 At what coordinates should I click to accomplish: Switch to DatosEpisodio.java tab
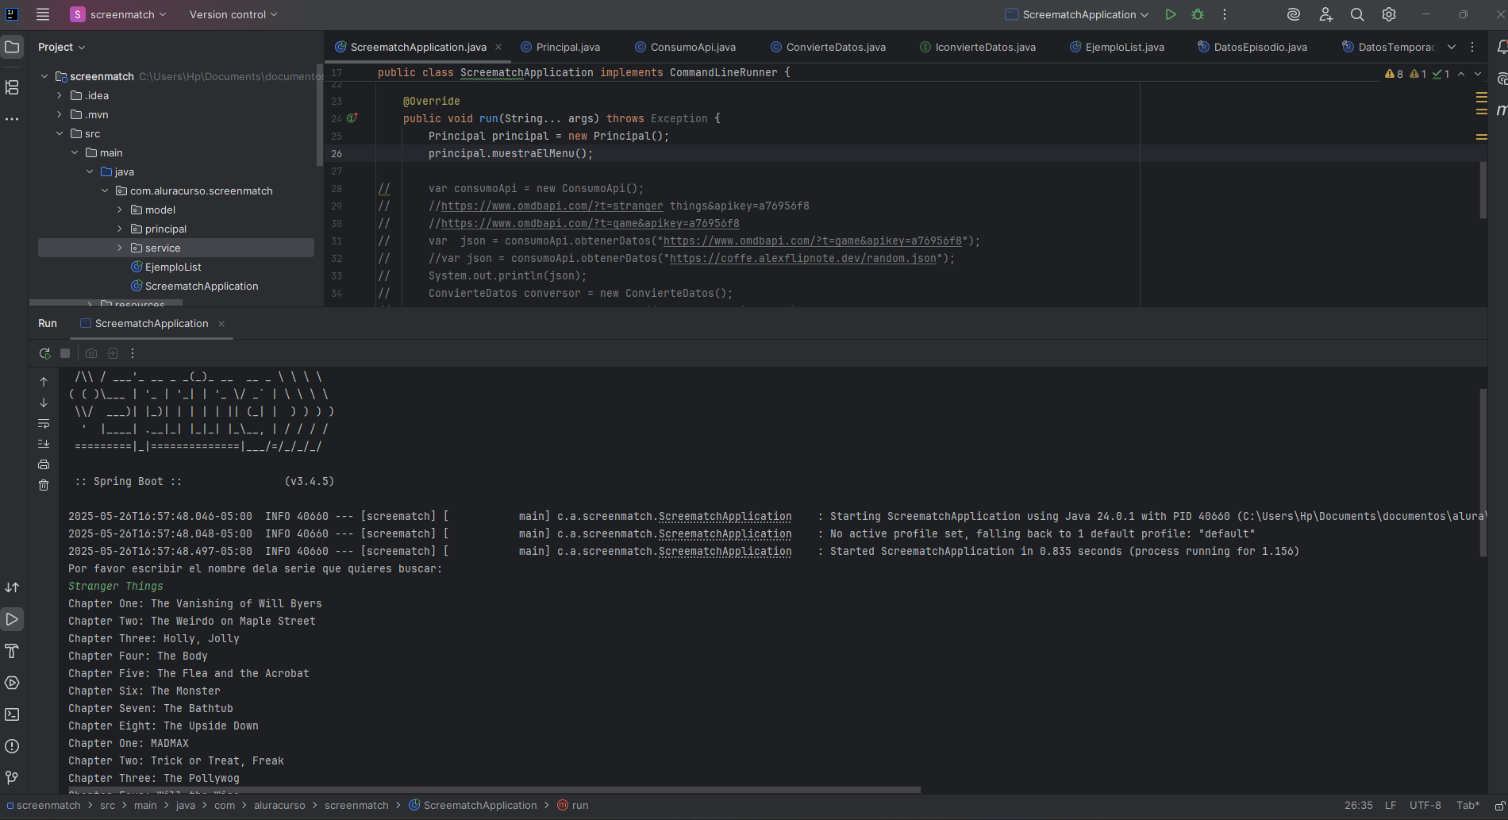coord(1253,47)
